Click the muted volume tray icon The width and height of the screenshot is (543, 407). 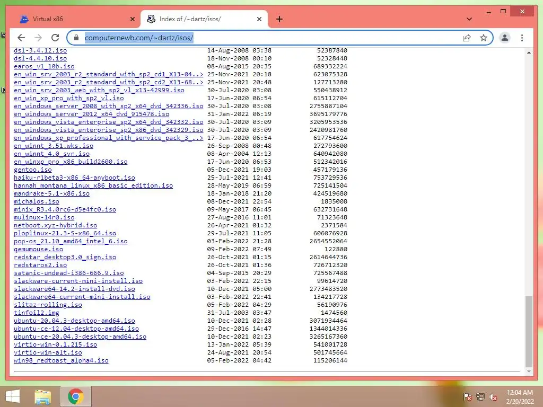(493, 396)
